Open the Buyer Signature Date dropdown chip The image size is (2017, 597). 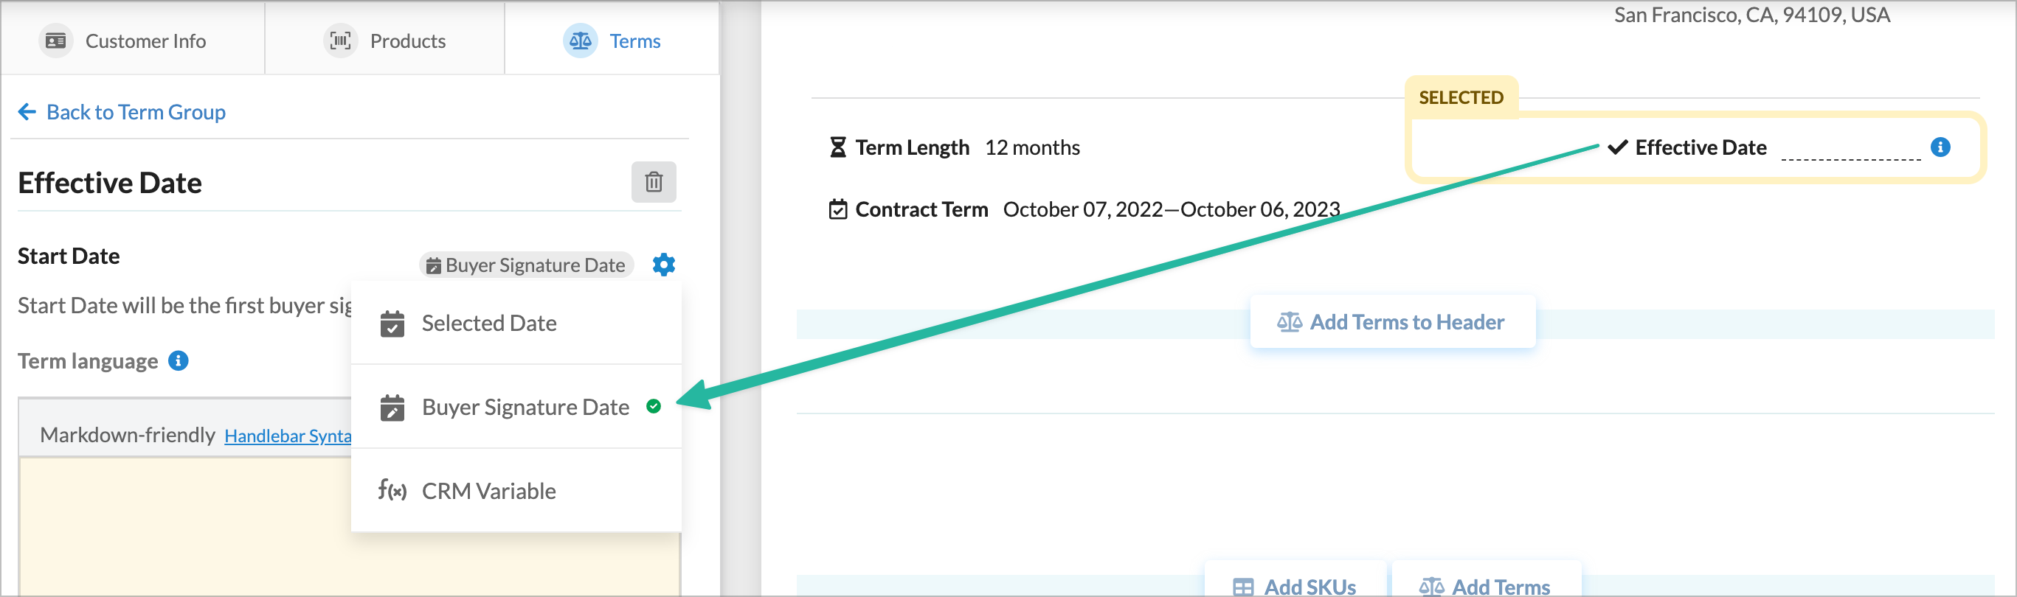tap(526, 265)
